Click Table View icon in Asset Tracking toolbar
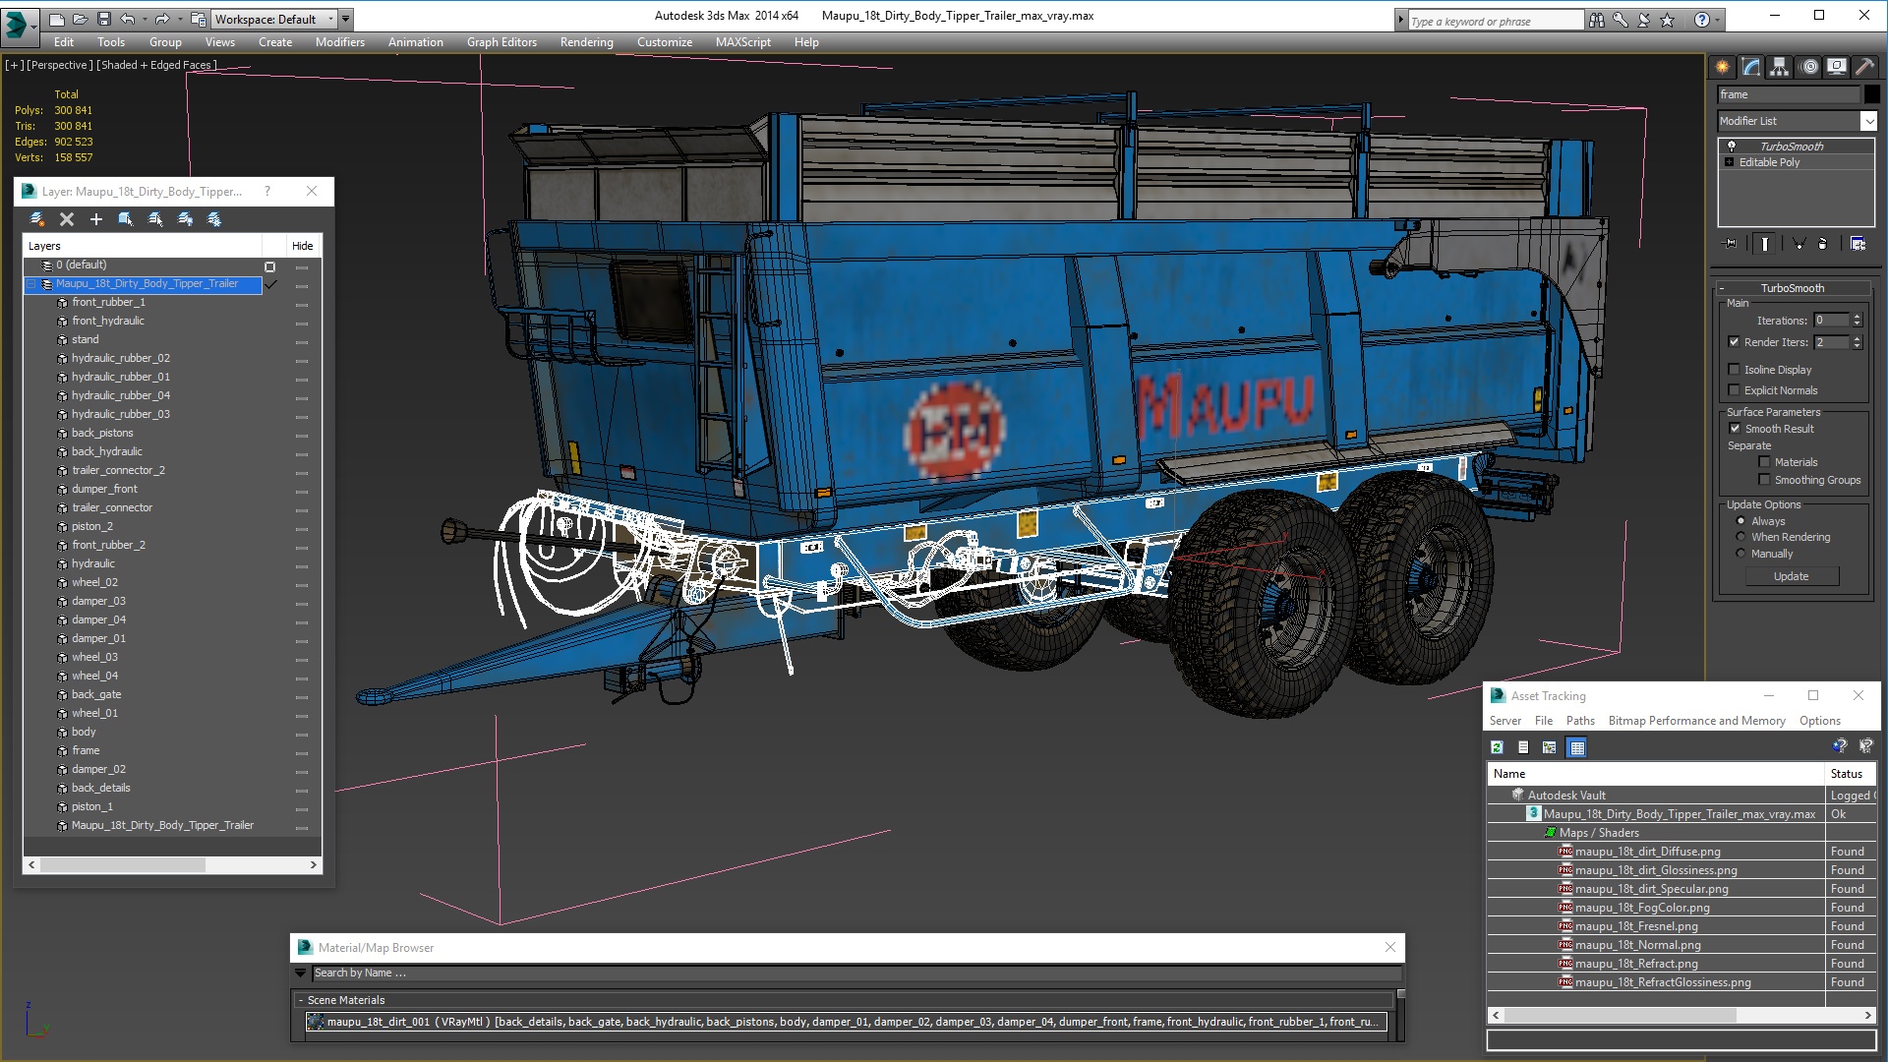 (1577, 747)
